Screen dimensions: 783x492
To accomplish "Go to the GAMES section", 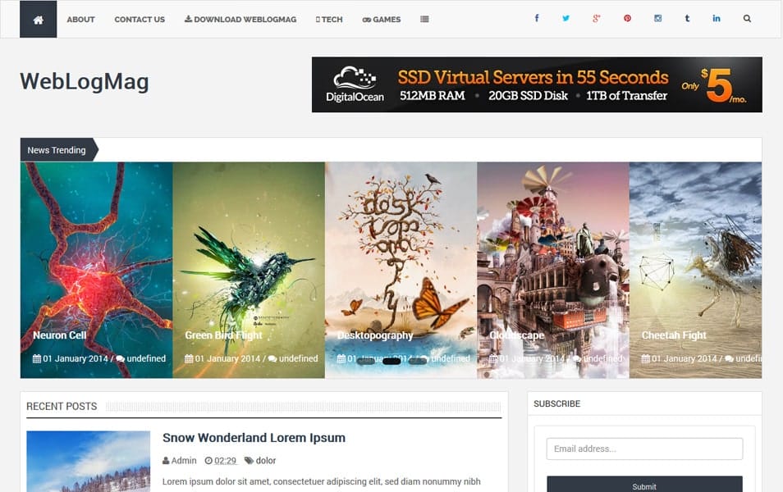I will tap(381, 19).
